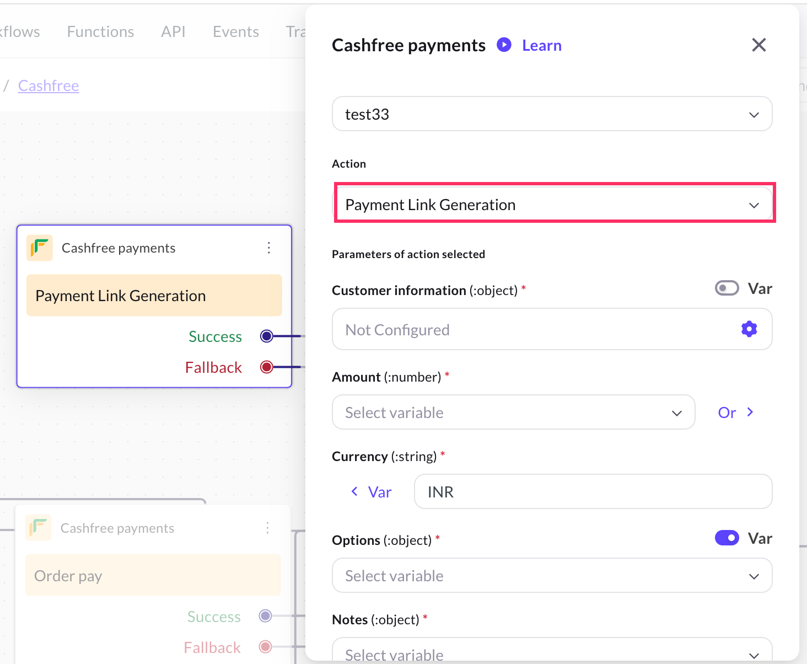Image resolution: width=807 pixels, height=664 pixels.
Task: Open the Amount Select variable dropdown
Action: coord(513,413)
